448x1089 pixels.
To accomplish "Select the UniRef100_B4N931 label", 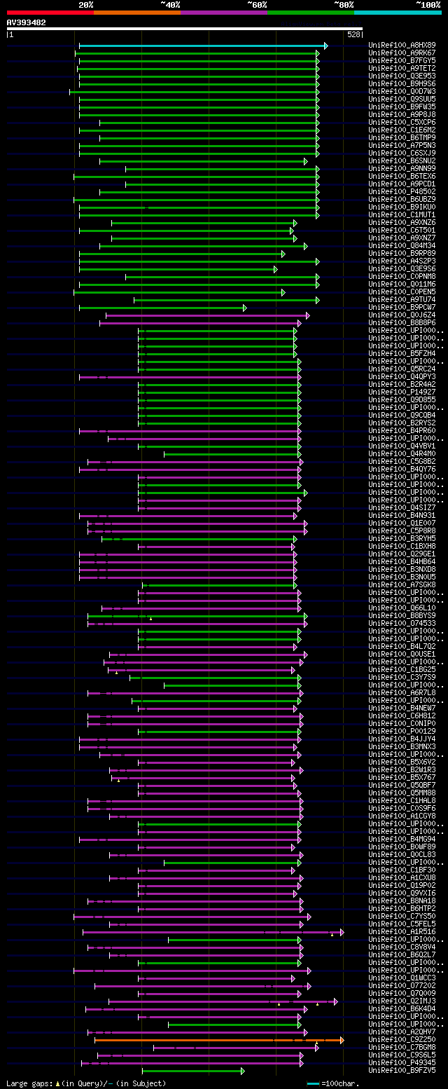I will [x=402, y=516].
